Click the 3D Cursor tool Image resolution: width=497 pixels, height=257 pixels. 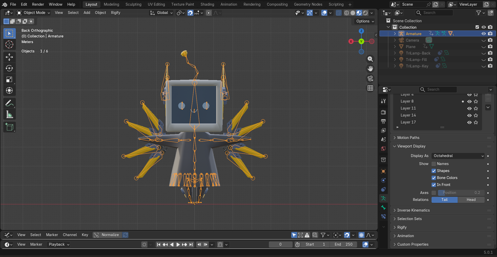point(9,45)
